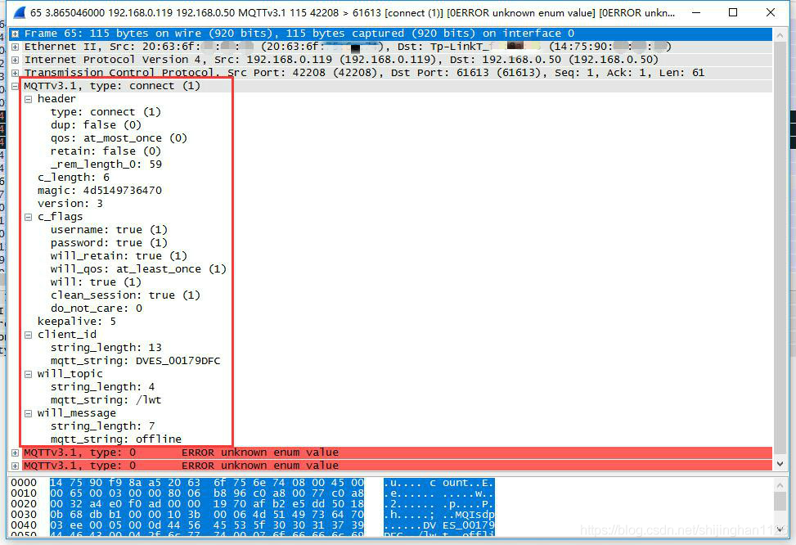Collapse the will_message subtree

coord(29,413)
